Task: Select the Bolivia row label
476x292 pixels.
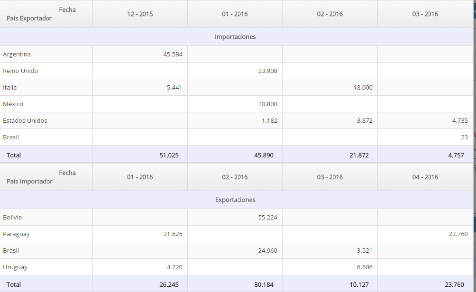Action: 12,217
